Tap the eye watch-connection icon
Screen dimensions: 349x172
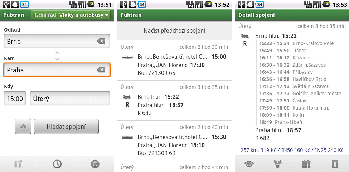(249, 164)
